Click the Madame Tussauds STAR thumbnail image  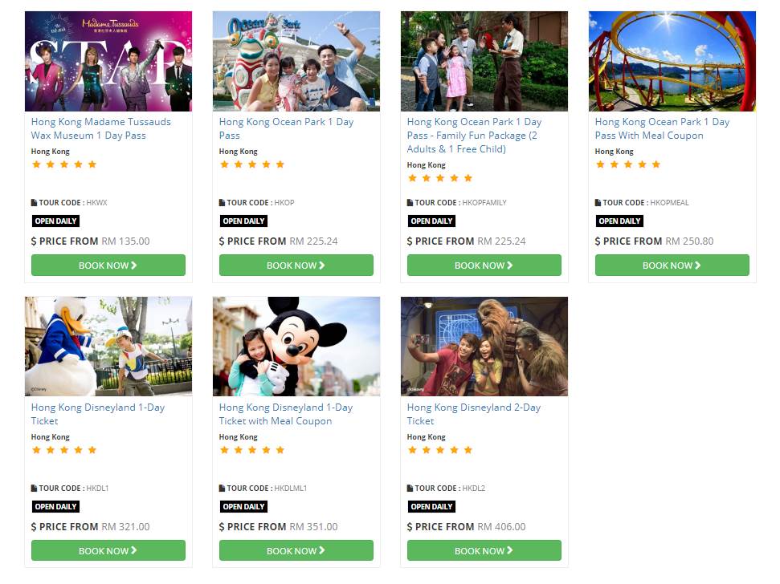point(108,61)
